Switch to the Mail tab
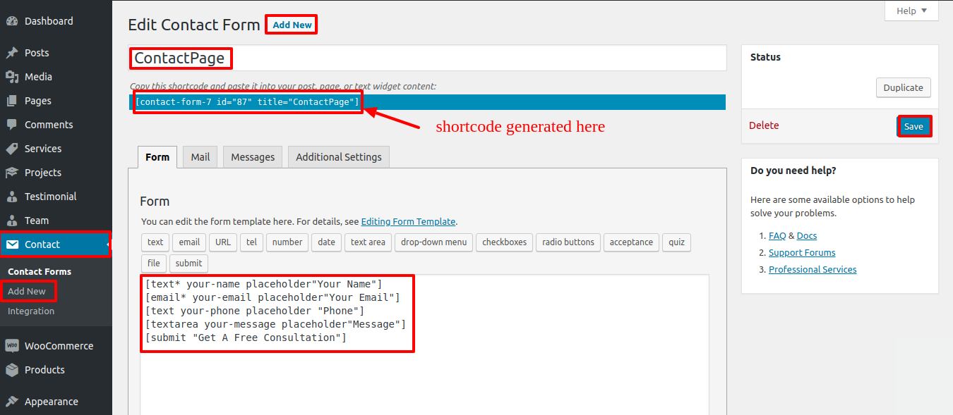This screenshot has height=415, width=953. pyautogui.click(x=200, y=157)
